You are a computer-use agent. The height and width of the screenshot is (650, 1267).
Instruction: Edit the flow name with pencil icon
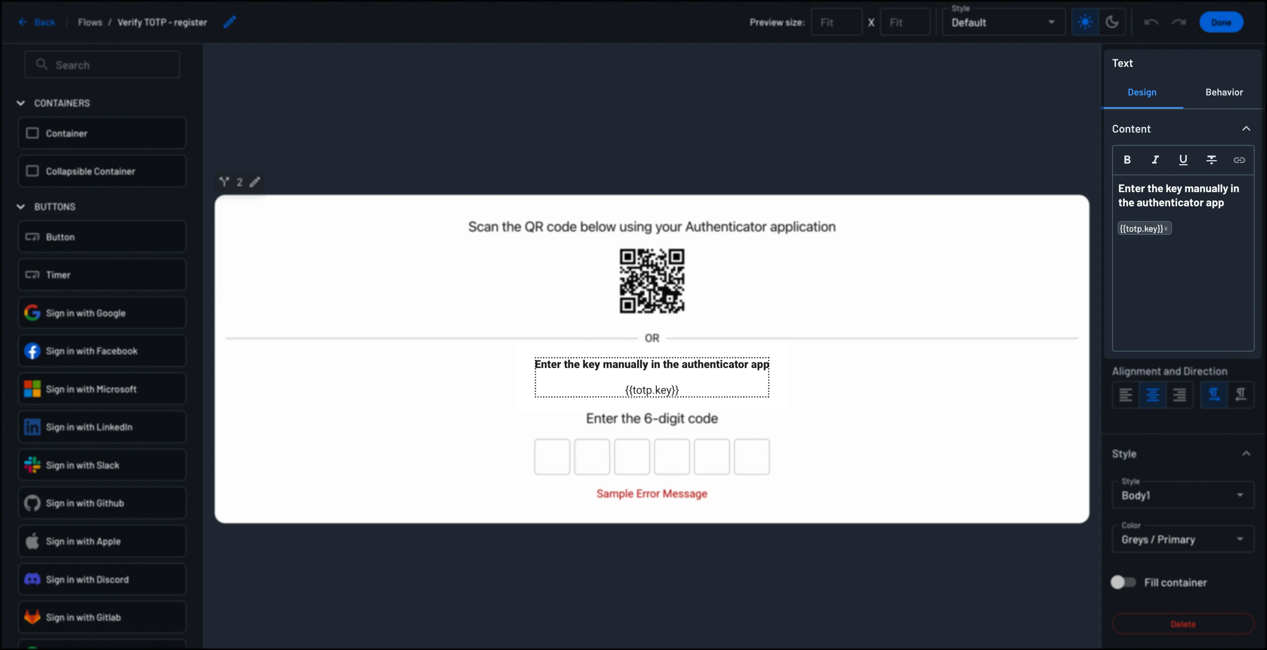(230, 22)
